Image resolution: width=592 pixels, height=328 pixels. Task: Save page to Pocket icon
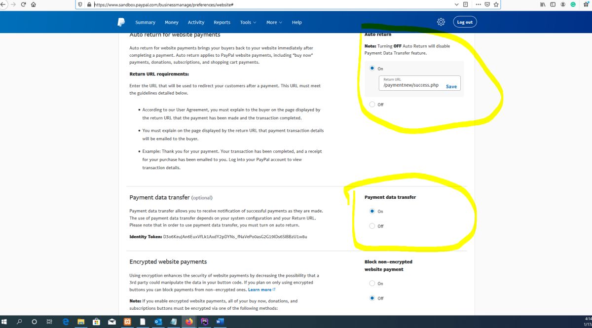[487, 4]
